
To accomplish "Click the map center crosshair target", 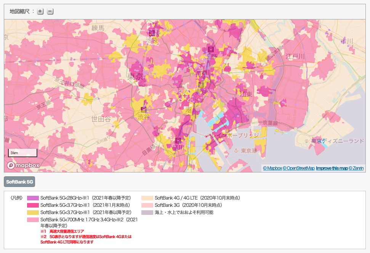I will [185, 96].
